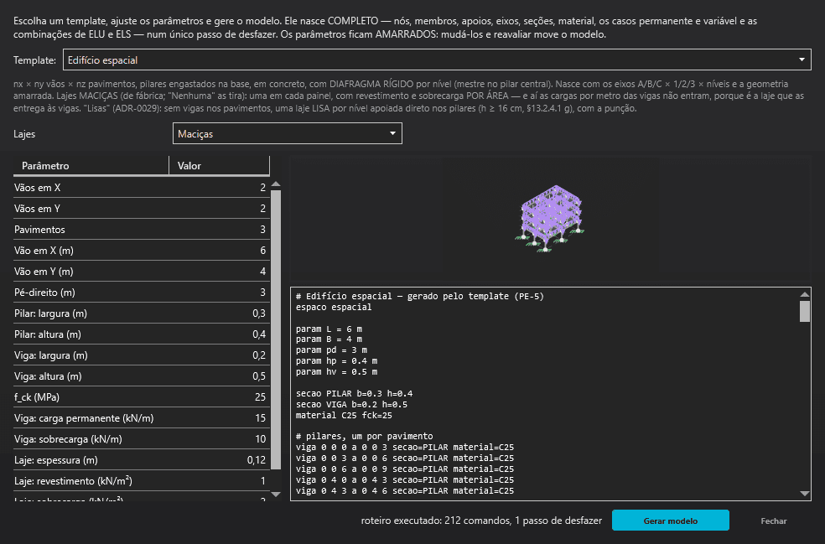Viewport: 825px width, 544px height.
Task: Select the 'Pavimentos' parameter label
Action: click(x=39, y=230)
